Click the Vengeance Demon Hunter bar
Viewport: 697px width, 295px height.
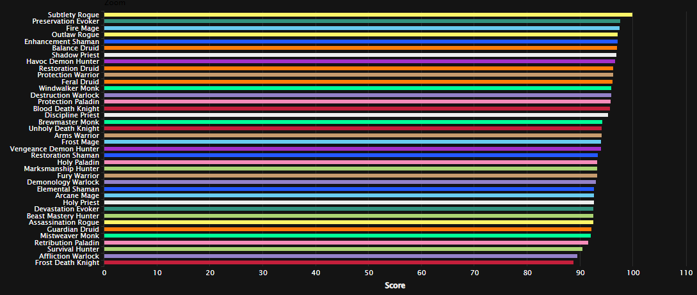pos(353,149)
